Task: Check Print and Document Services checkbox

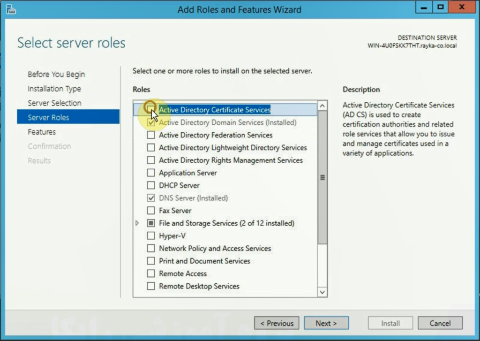Action: [x=151, y=260]
